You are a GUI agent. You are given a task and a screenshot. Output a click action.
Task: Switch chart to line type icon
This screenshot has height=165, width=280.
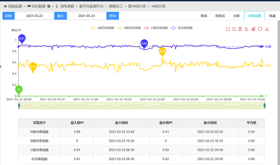tap(247, 29)
